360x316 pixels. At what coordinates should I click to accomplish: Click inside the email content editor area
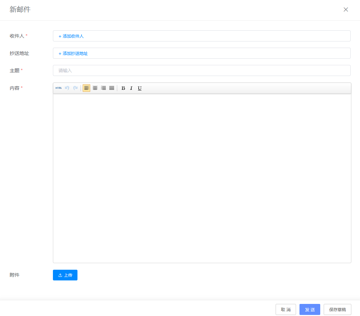(x=202, y=178)
